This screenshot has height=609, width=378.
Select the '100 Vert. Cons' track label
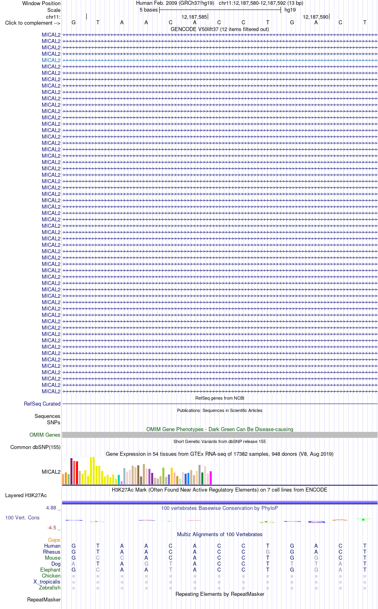pos(22,517)
